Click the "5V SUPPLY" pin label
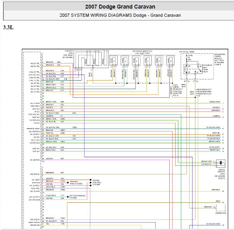The width and height of the screenshot is (234, 230). coord(35,134)
